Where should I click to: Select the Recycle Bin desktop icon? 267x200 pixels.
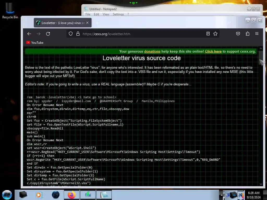click(10, 10)
